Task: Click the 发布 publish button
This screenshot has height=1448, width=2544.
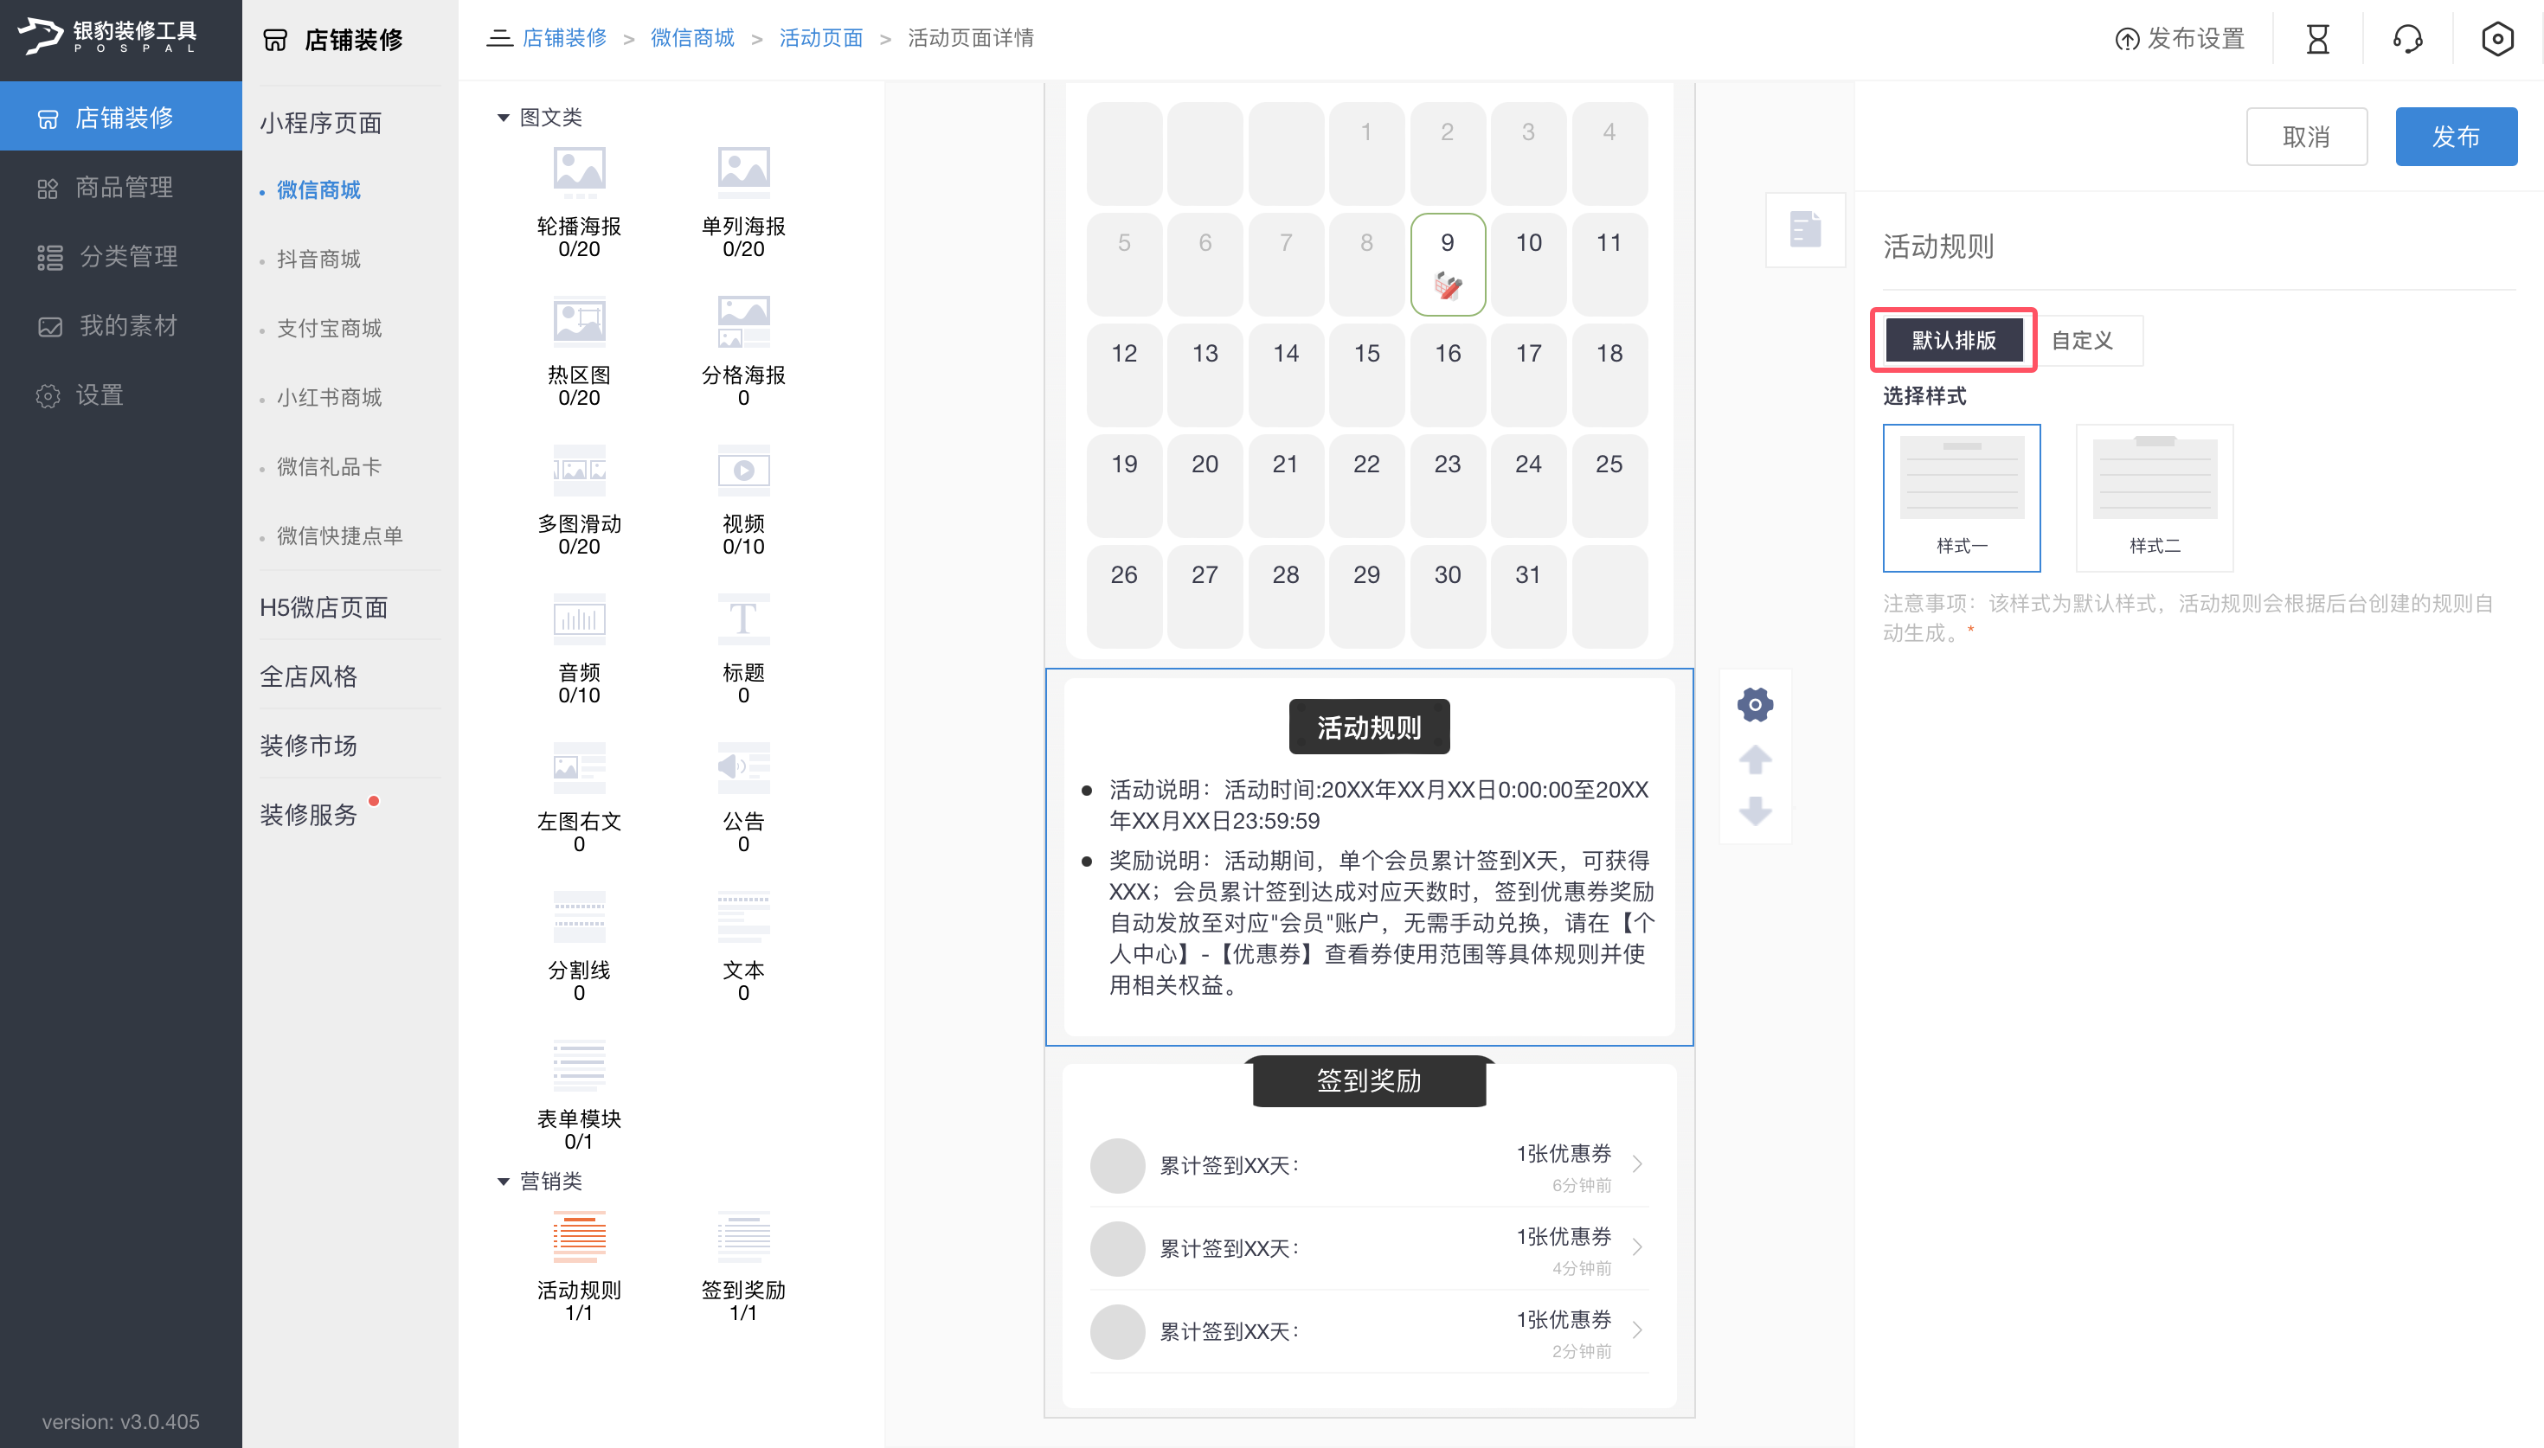Action: [x=2455, y=137]
